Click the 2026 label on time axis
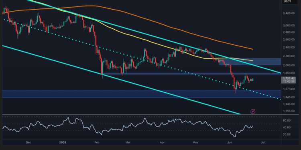The width and height of the screenshot is (301, 150). 63,142
